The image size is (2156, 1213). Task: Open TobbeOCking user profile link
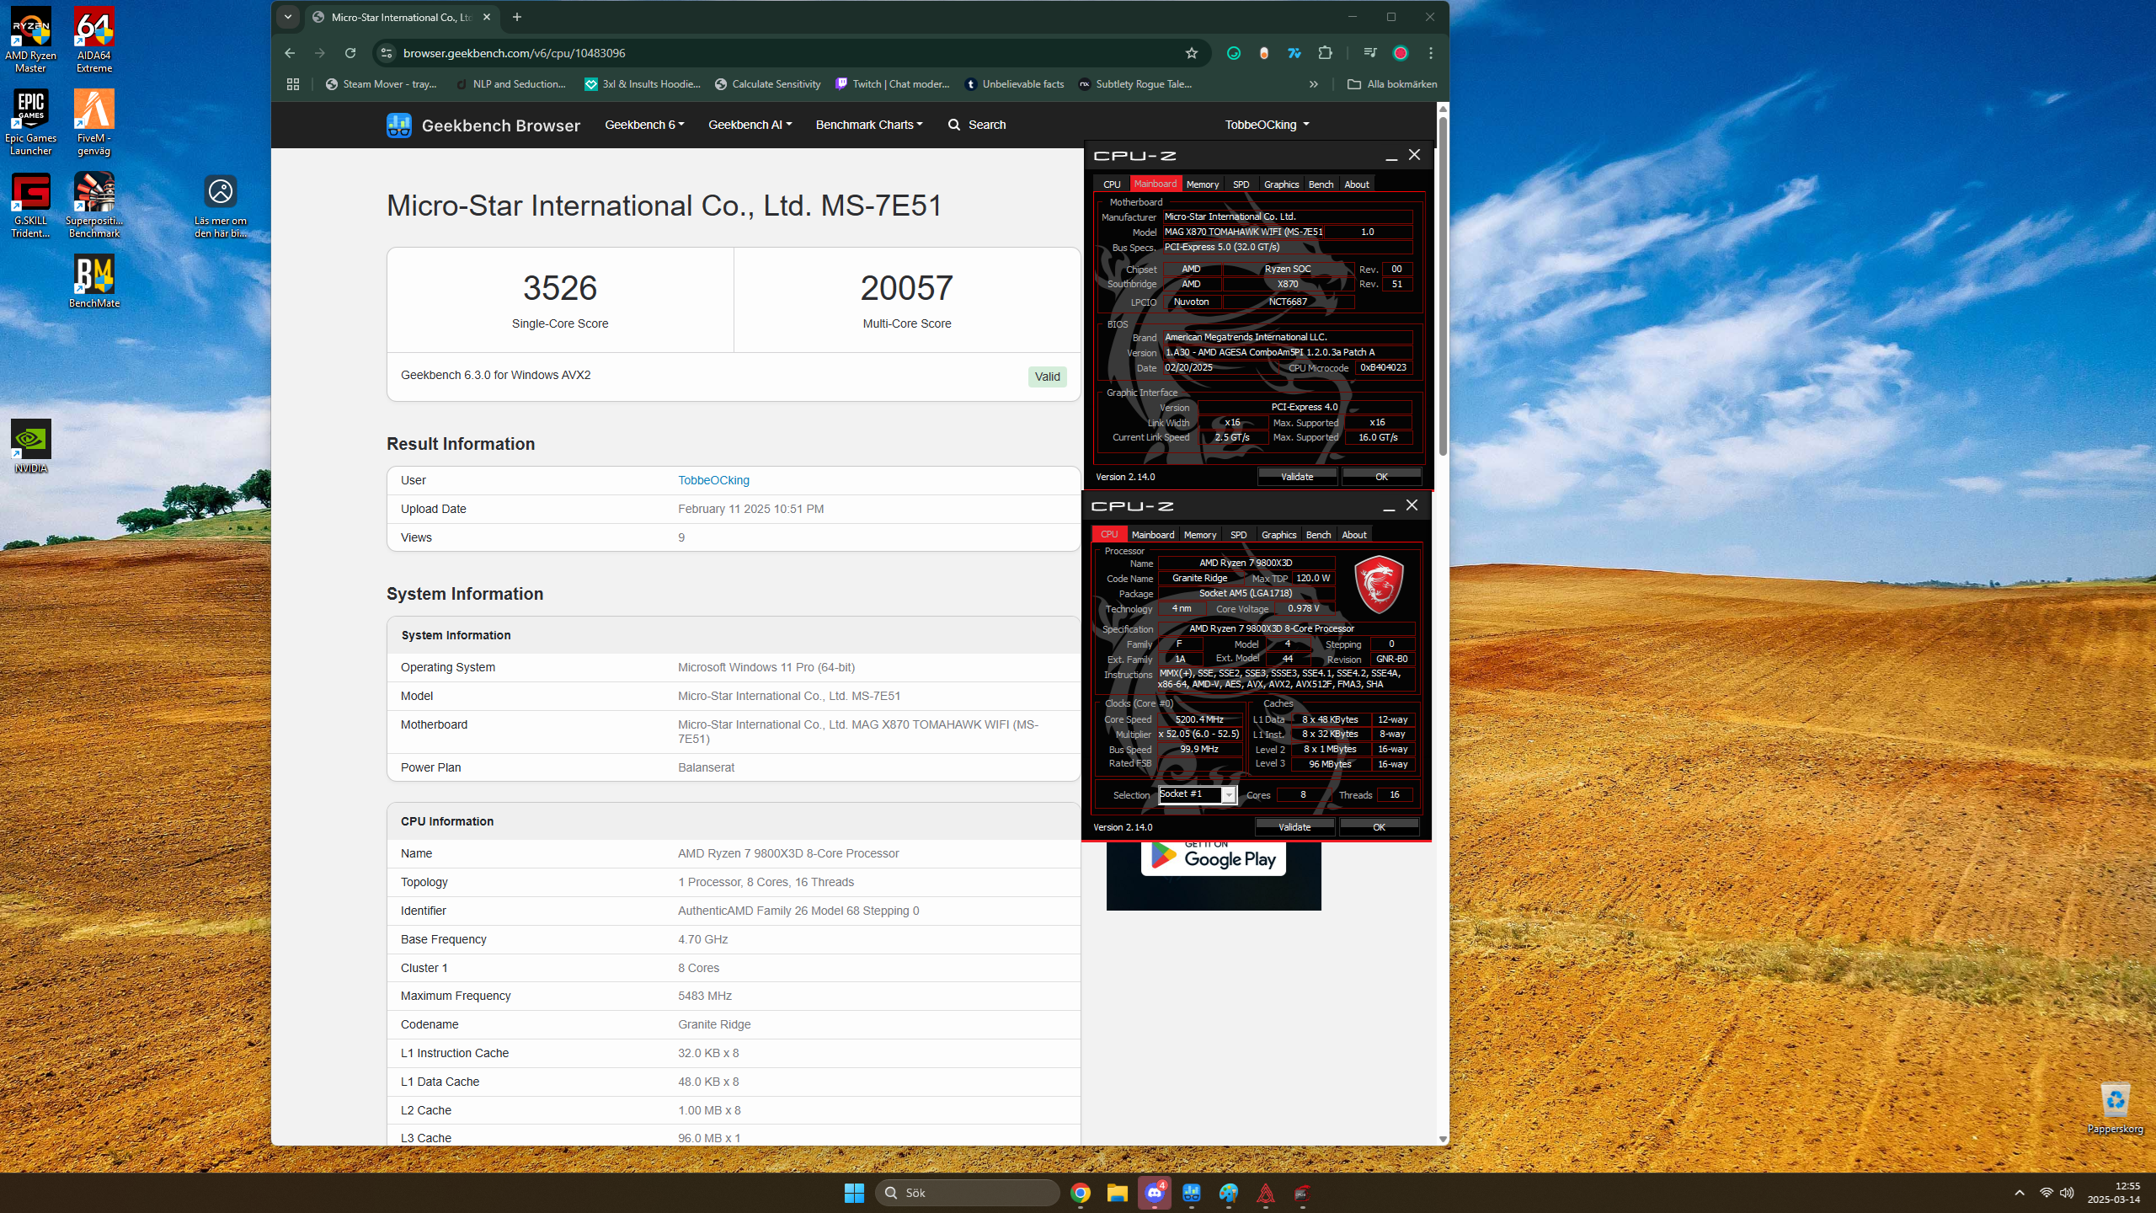(x=713, y=480)
